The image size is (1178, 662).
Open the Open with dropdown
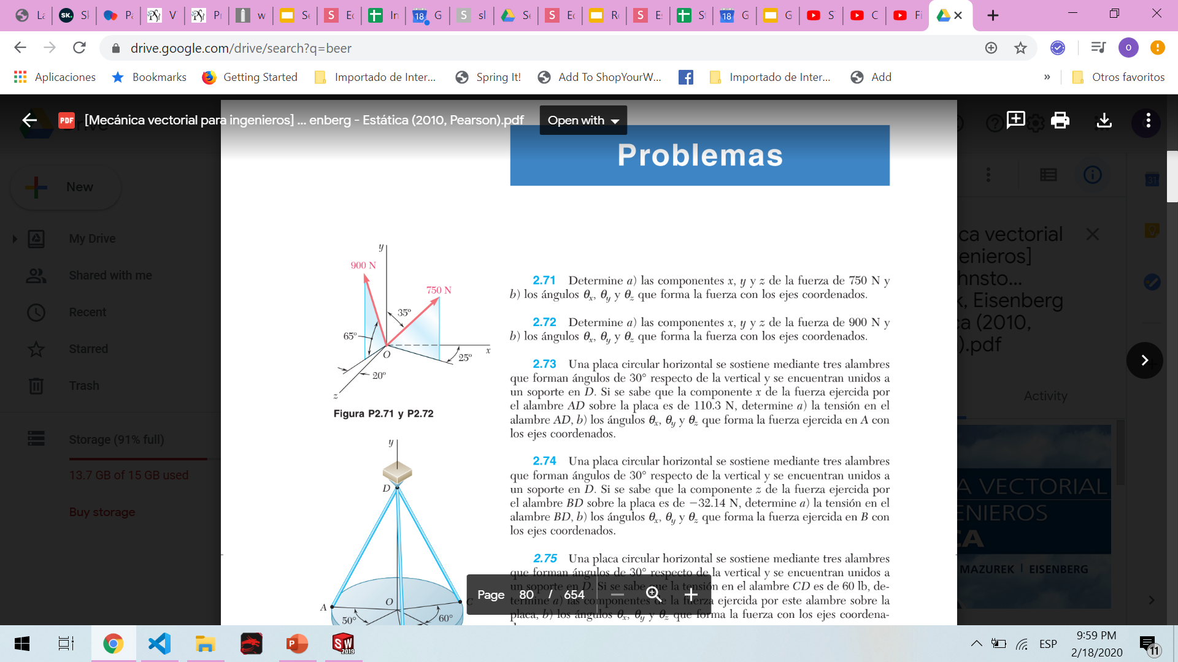[583, 120]
